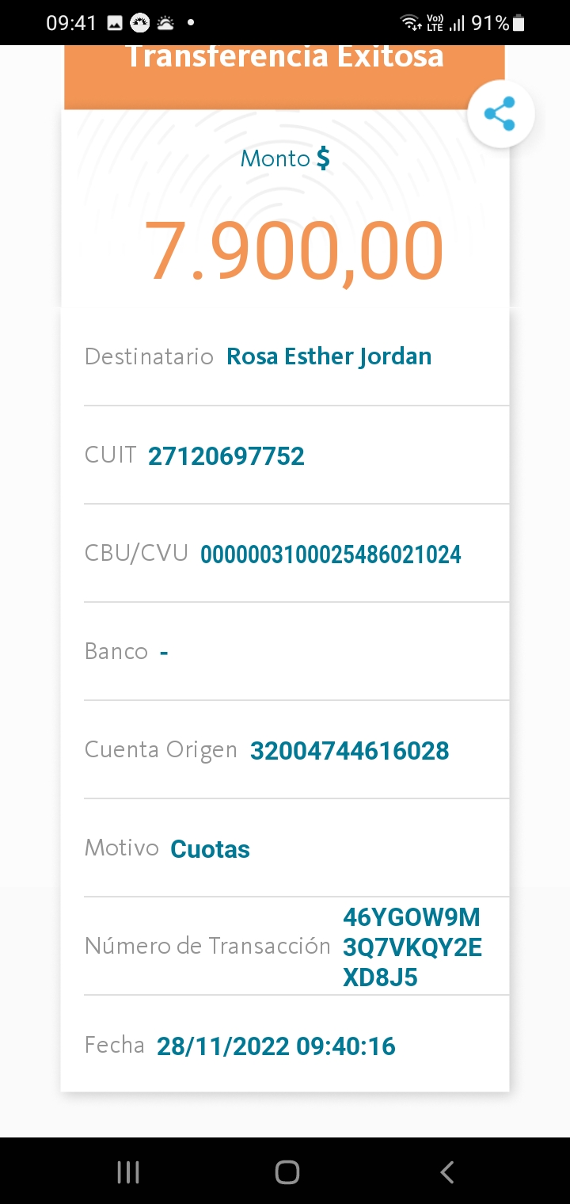This screenshot has height=1204, width=570.
Task: Tap the mobile signal strength icon
Action: tap(457, 23)
